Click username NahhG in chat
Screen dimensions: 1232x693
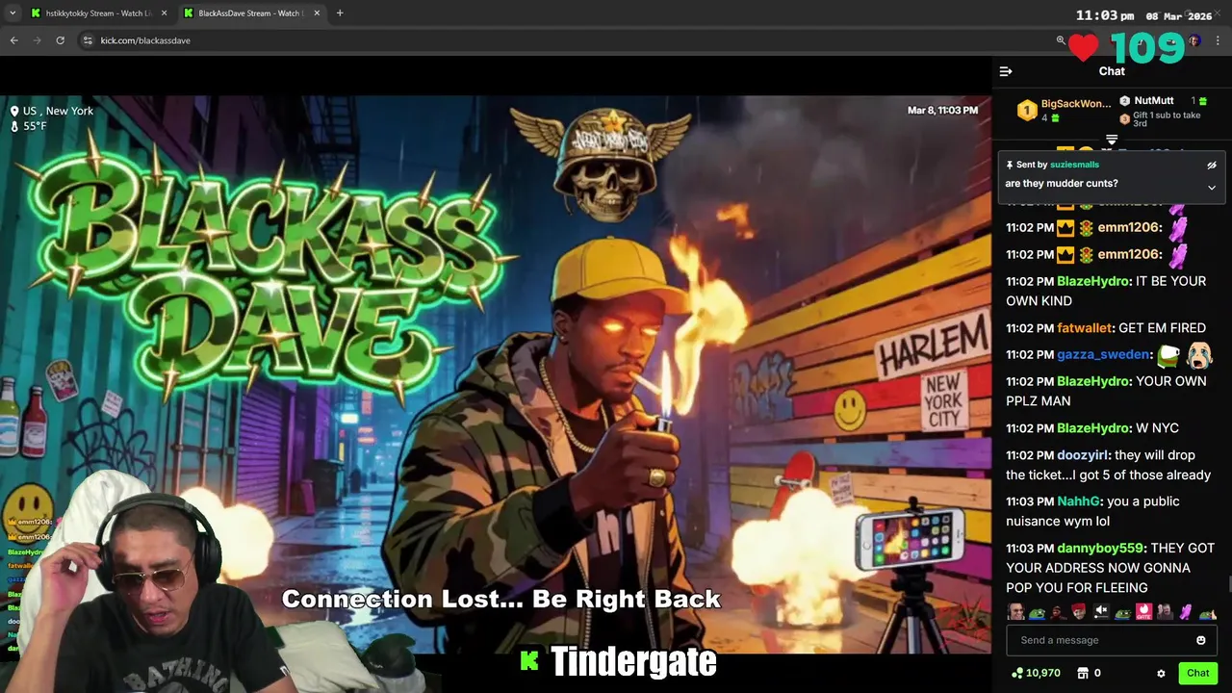1079,501
